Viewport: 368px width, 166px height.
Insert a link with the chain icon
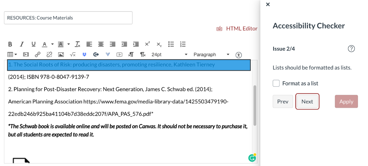point(37,55)
